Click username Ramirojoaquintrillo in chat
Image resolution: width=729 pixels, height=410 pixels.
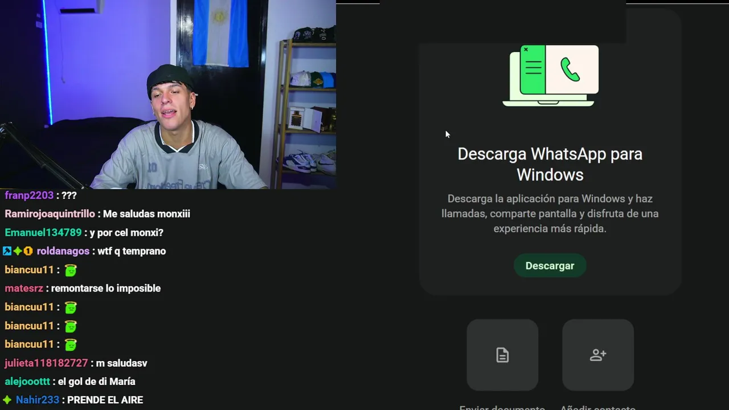pos(50,214)
